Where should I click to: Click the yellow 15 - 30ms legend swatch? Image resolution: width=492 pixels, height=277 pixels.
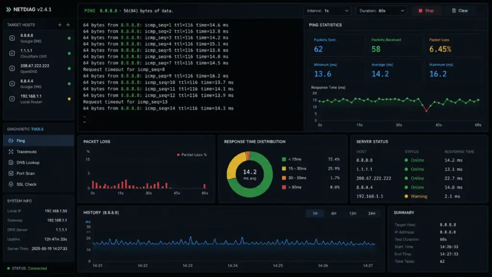pyautogui.click(x=284, y=169)
